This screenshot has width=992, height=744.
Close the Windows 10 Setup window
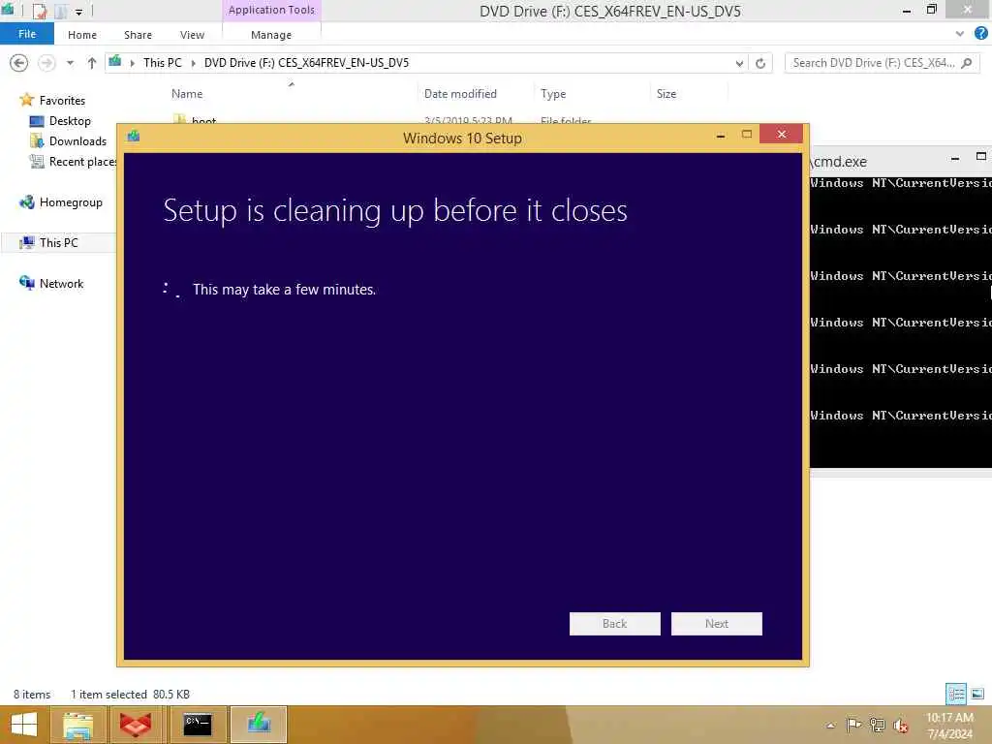click(782, 134)
